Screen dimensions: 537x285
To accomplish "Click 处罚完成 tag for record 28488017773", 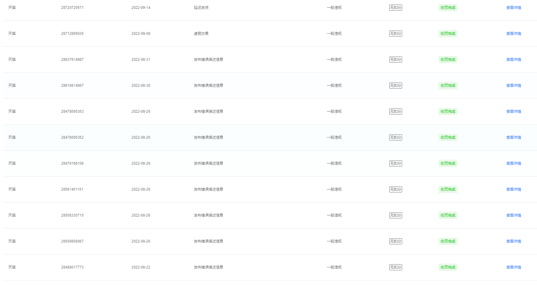I will (448, 267).
